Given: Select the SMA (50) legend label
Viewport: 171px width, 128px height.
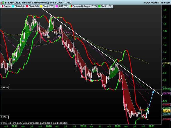Looking at the screenshot, I should coord(34,6).
